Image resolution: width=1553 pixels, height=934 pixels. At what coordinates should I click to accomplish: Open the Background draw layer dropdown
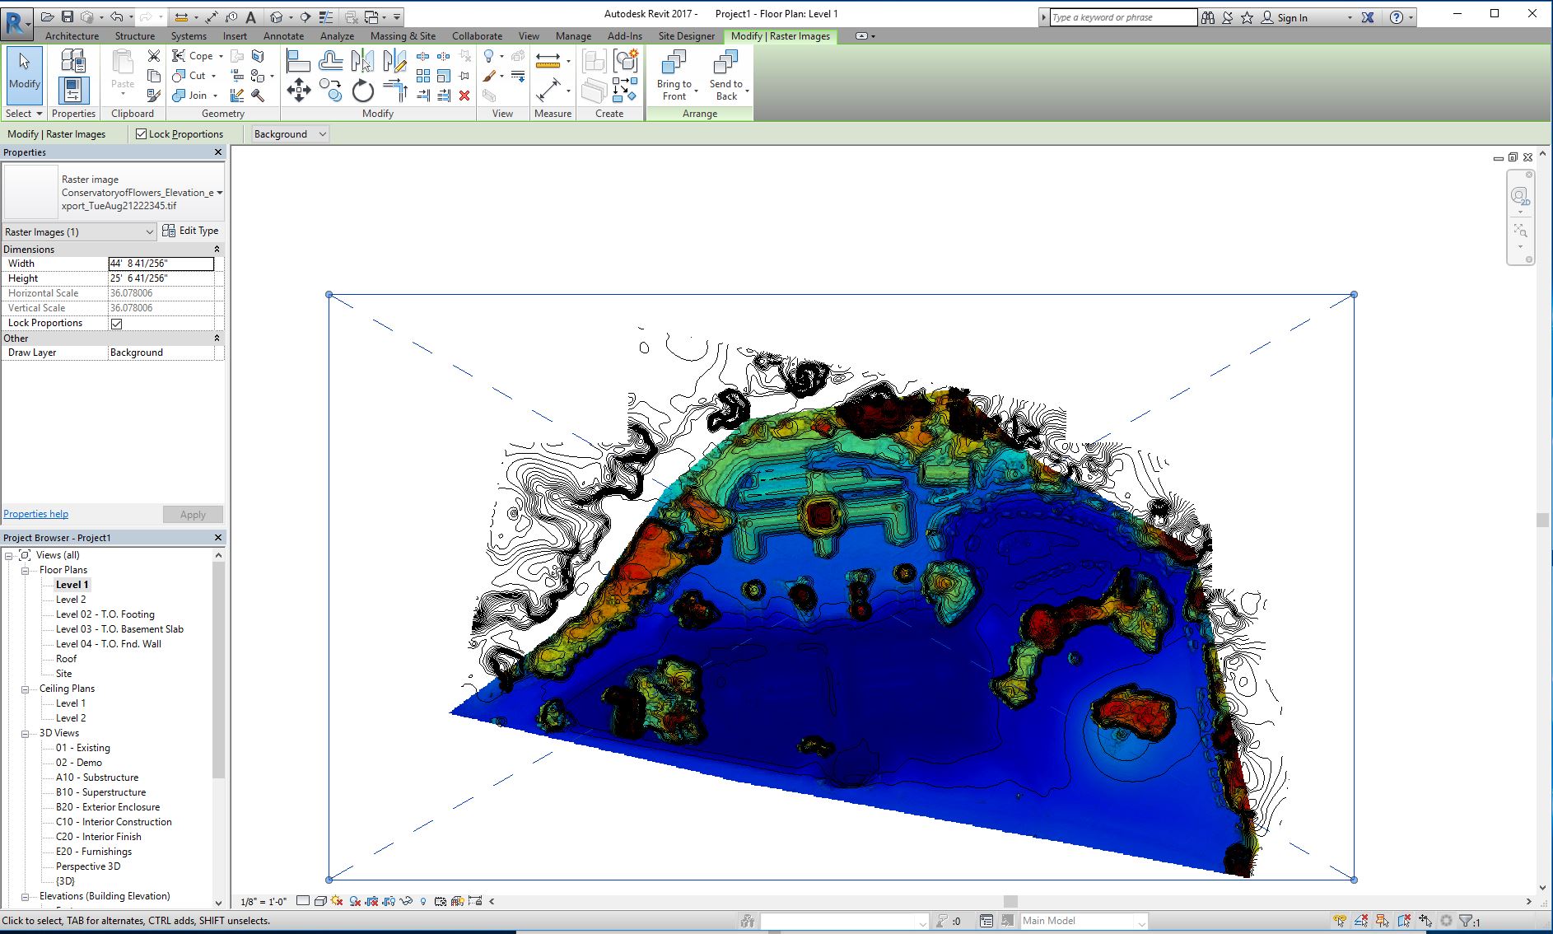click(290, 134)
